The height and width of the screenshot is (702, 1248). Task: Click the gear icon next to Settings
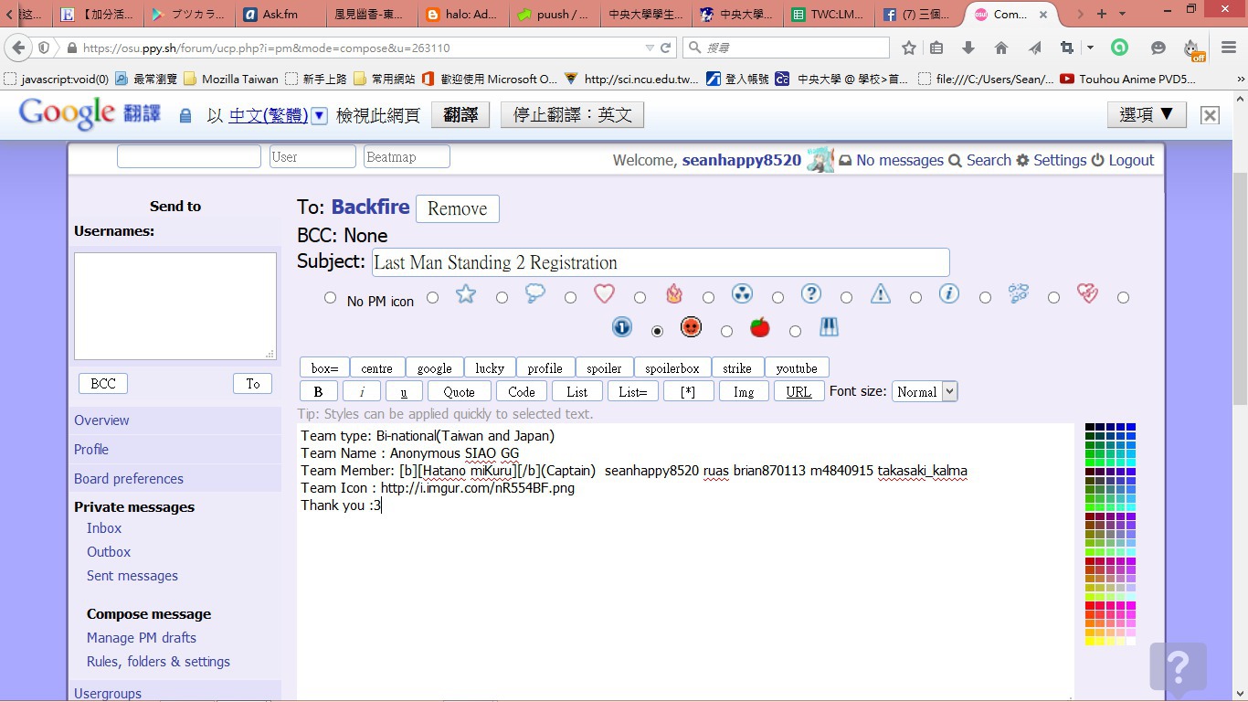1022,160
